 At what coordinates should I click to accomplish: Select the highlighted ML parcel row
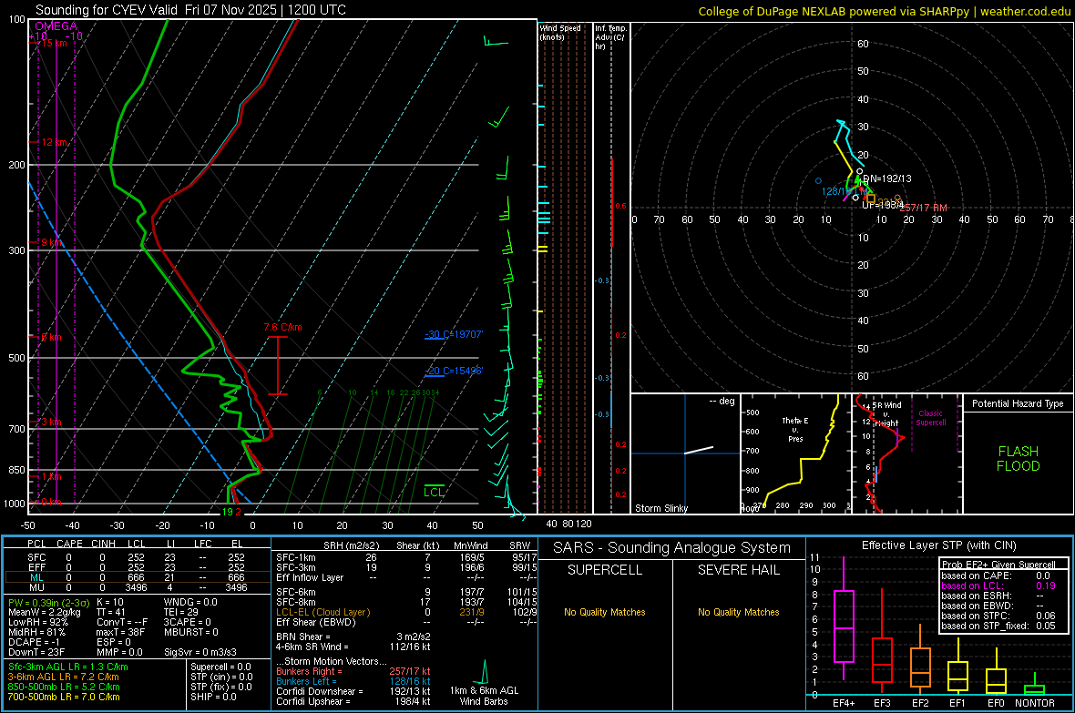point(136,577)
